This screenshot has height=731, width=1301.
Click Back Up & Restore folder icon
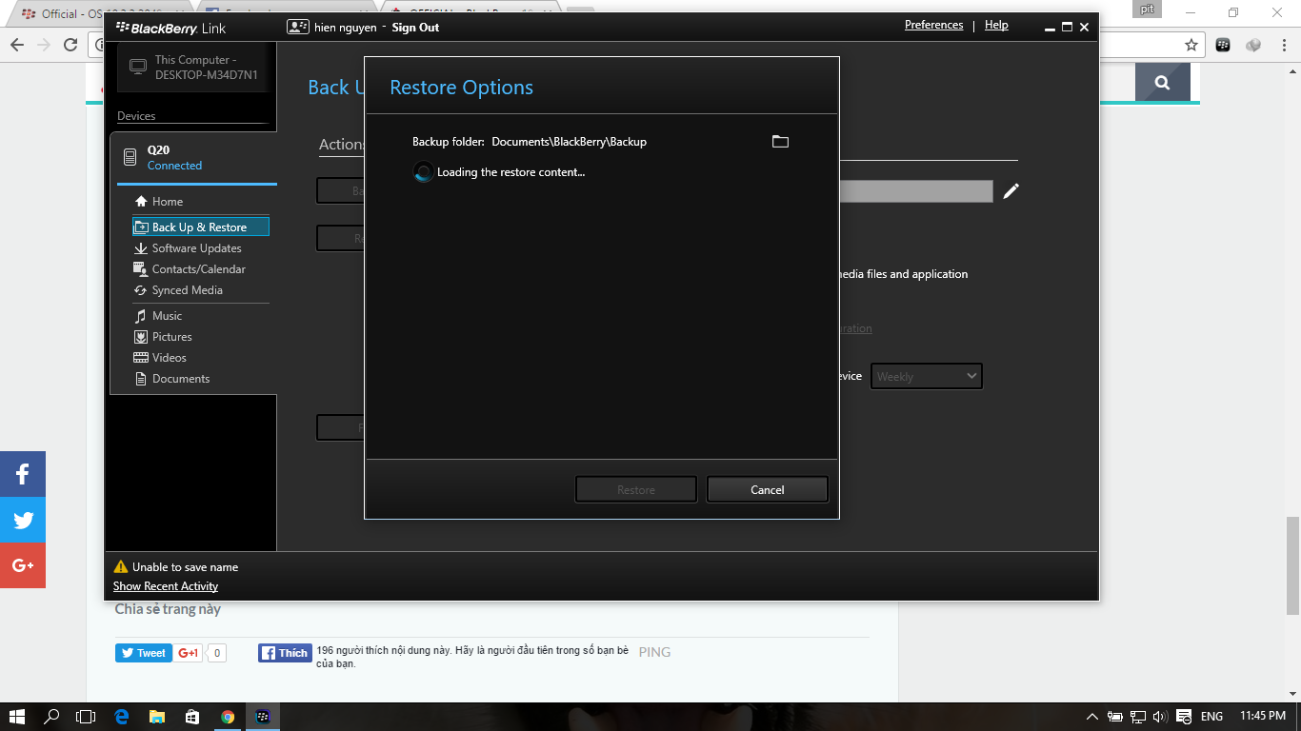click(x=141, y=227)
